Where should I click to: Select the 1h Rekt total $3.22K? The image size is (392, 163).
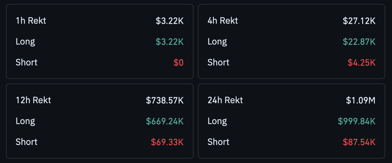point(170,21)
